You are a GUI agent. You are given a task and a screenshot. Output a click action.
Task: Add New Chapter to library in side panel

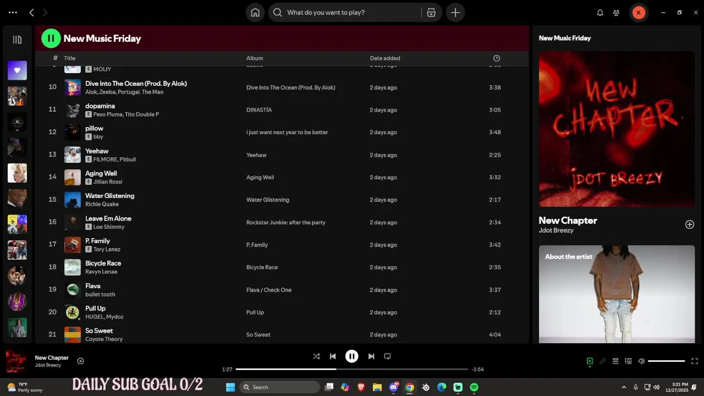(x=690, y=224)
